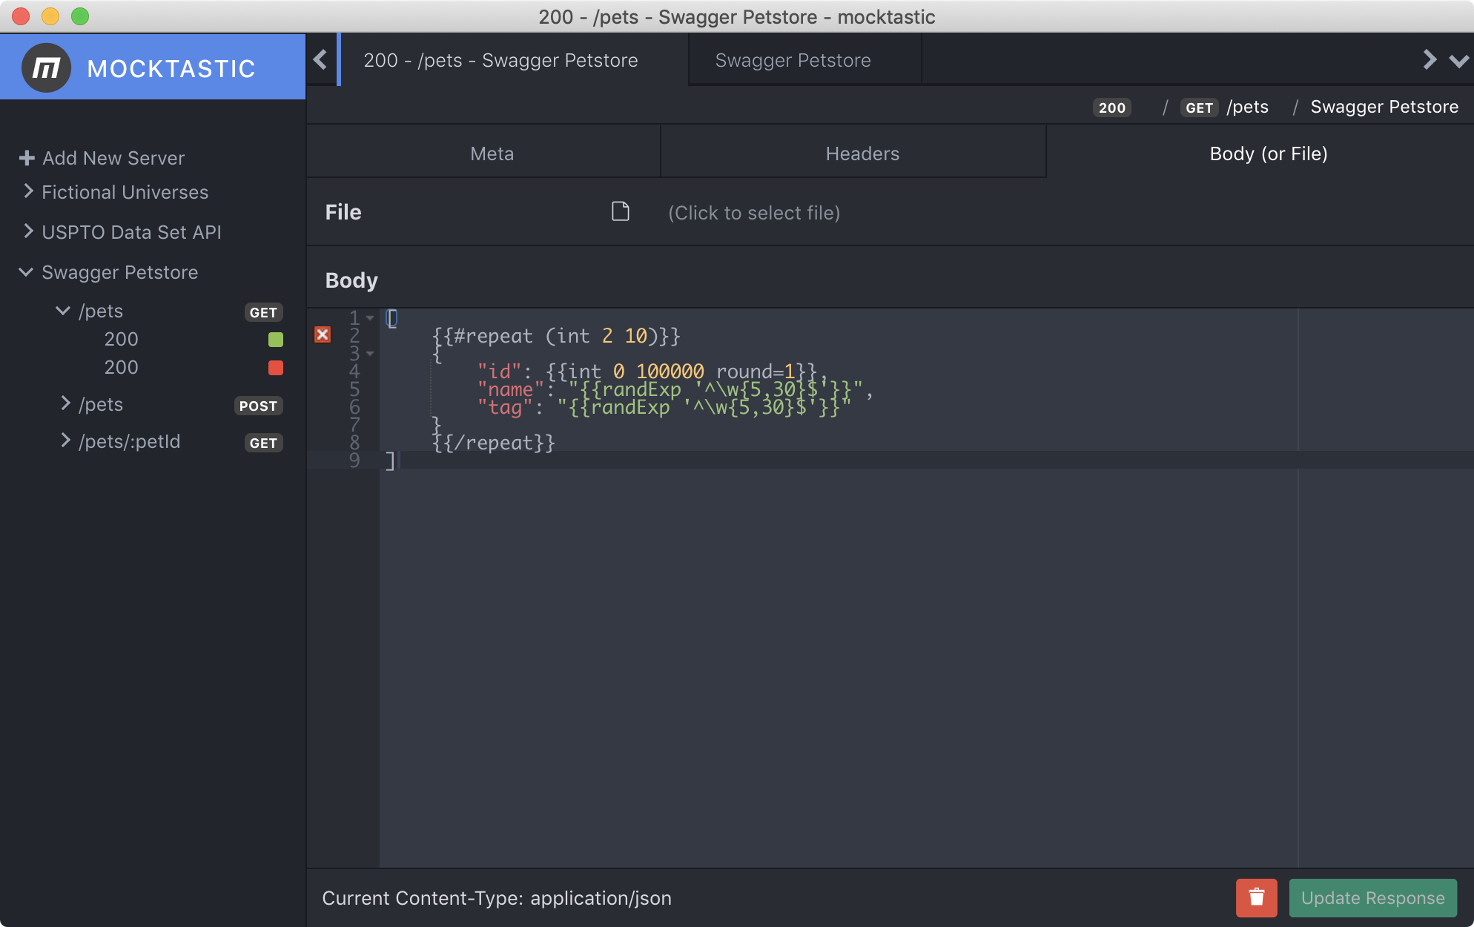The width and height of the screenshot is (1474, 927).
Task: Toggle the code fold arrow on line 1
Action: click(x=370, y=318)
